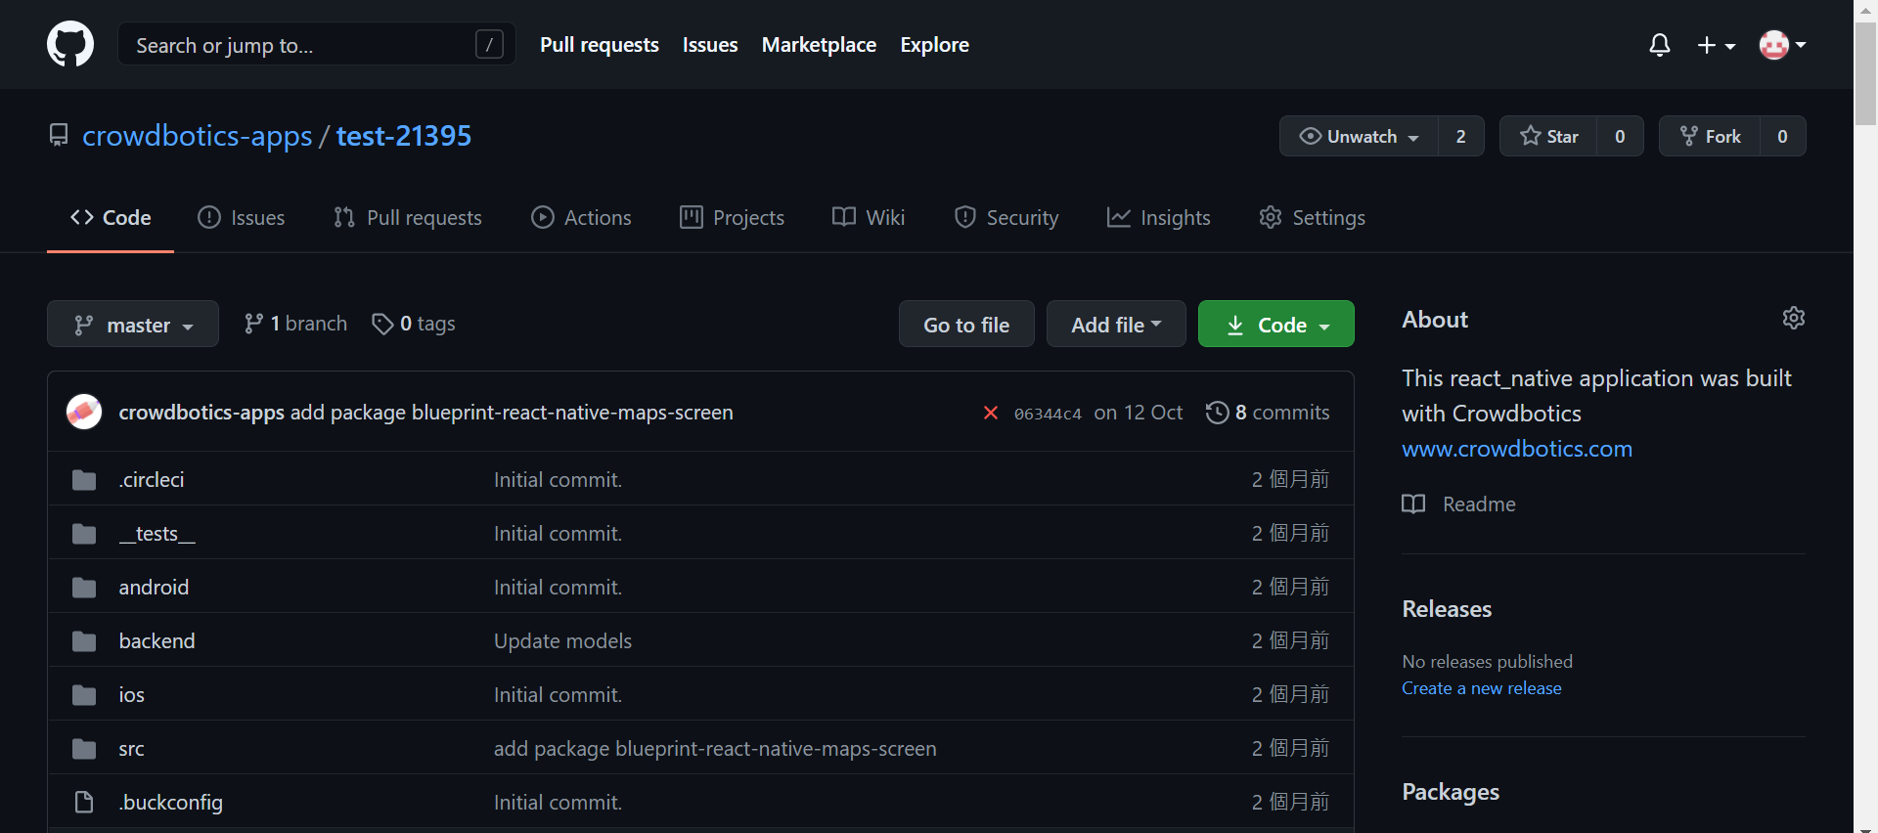Open the crowdbotics-apps owner link
Viewport: 1878px width, 833px height.
[198, 135]
